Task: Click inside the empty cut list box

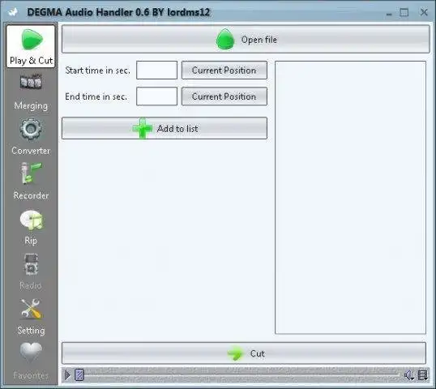Action: [350, 198]
